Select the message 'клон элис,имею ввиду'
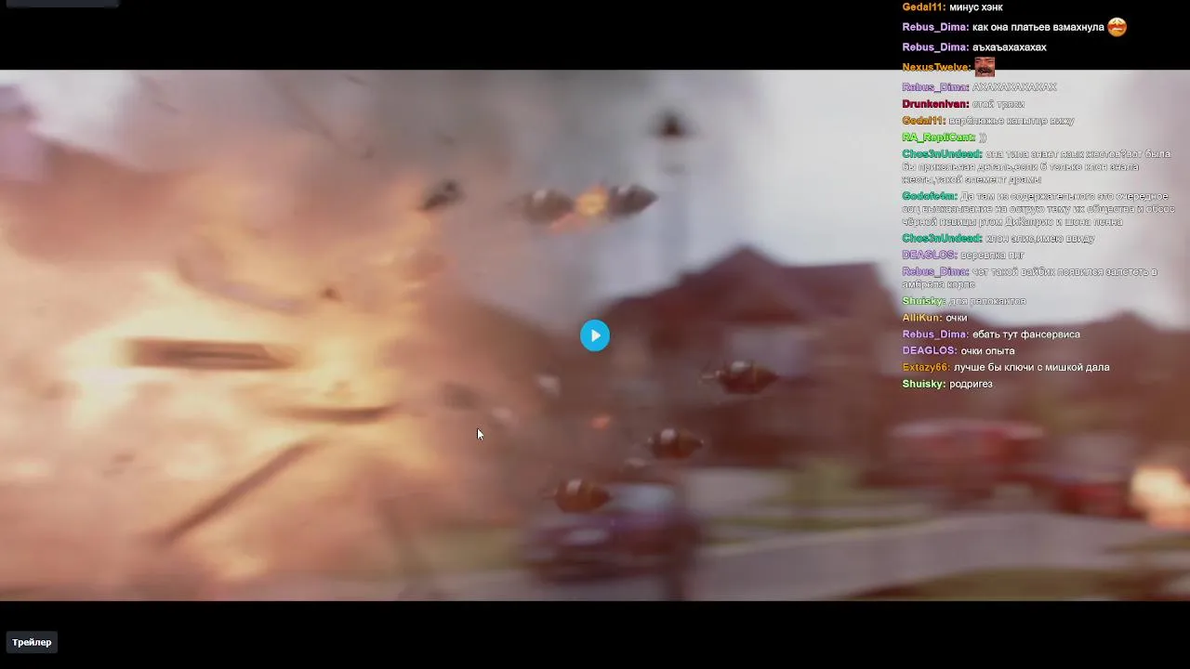Image resolution: width=1190 pixels, height=669 pixels. point(1039,239)
